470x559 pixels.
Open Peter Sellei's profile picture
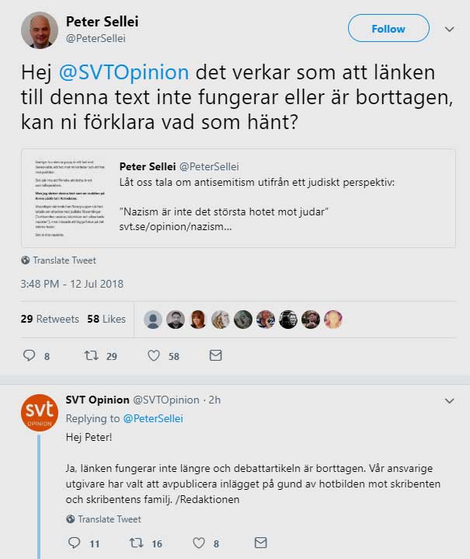pyautogui.click(x=39, y=30)
